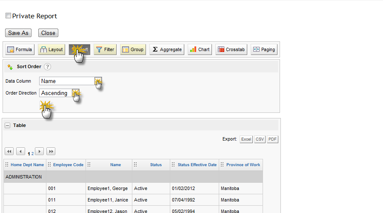Open the Layout tool
This screenshot has width=383, height=213.
51,49
